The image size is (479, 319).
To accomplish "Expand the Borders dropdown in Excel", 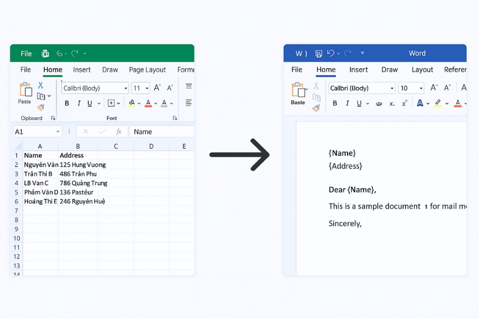I will pyautogui.click(x=118, y=103).
